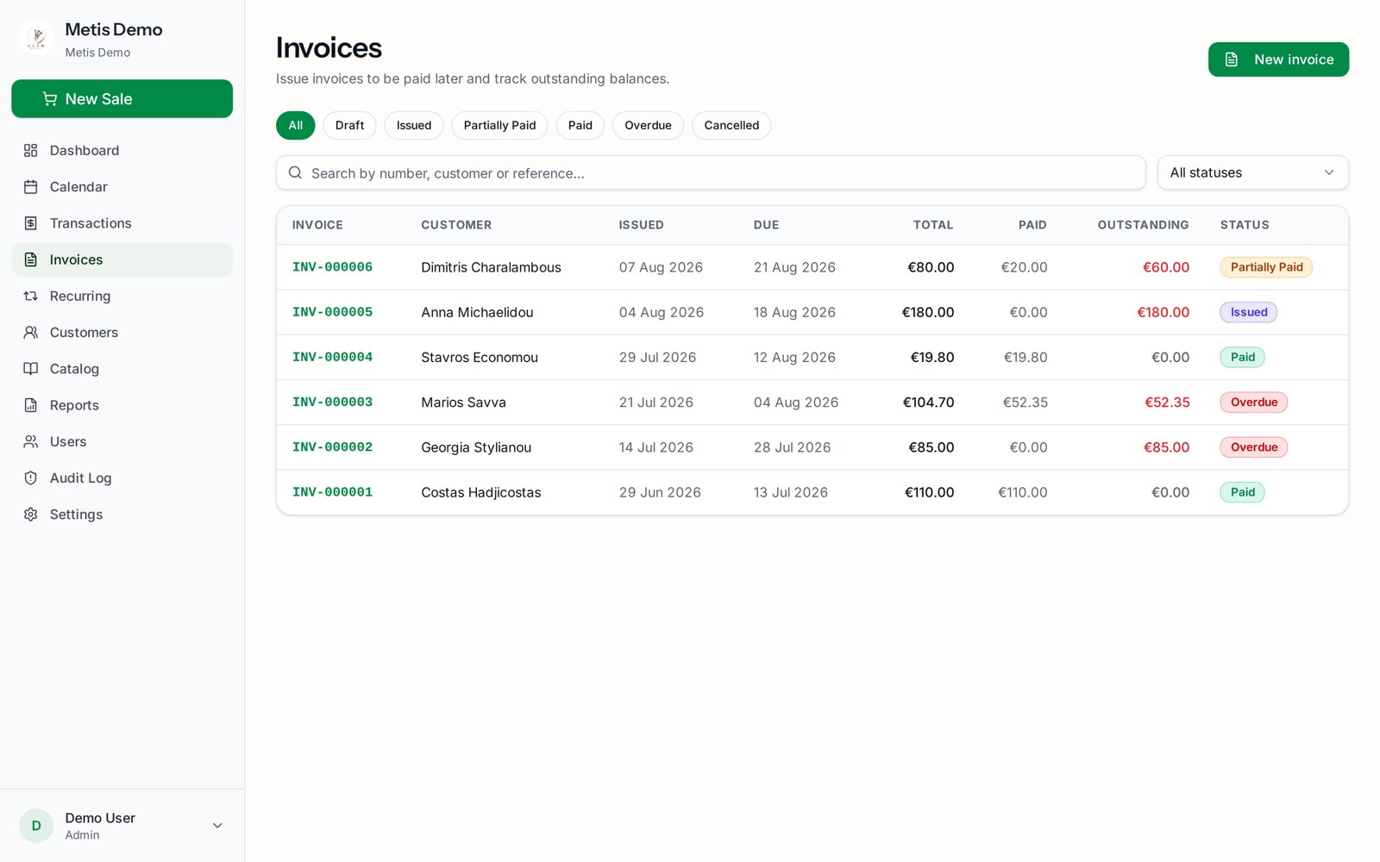1380x862 pixels.
Task: Open invoice INV-000002
Action: [332, 447]
